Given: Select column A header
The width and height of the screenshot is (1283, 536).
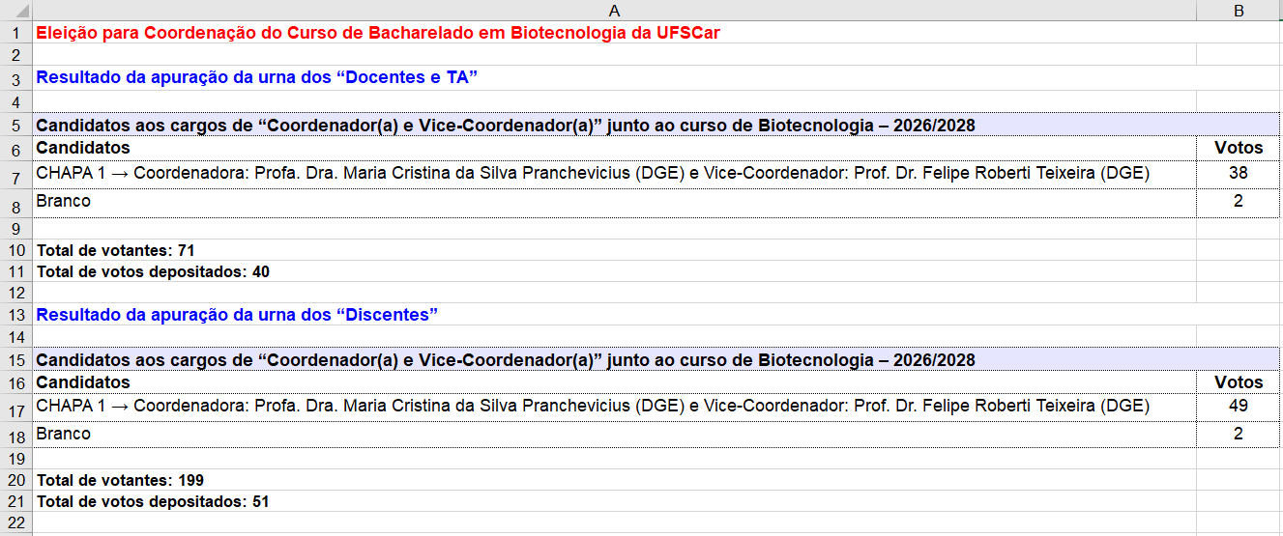Looking at the screenshot, I should (614, 10).
